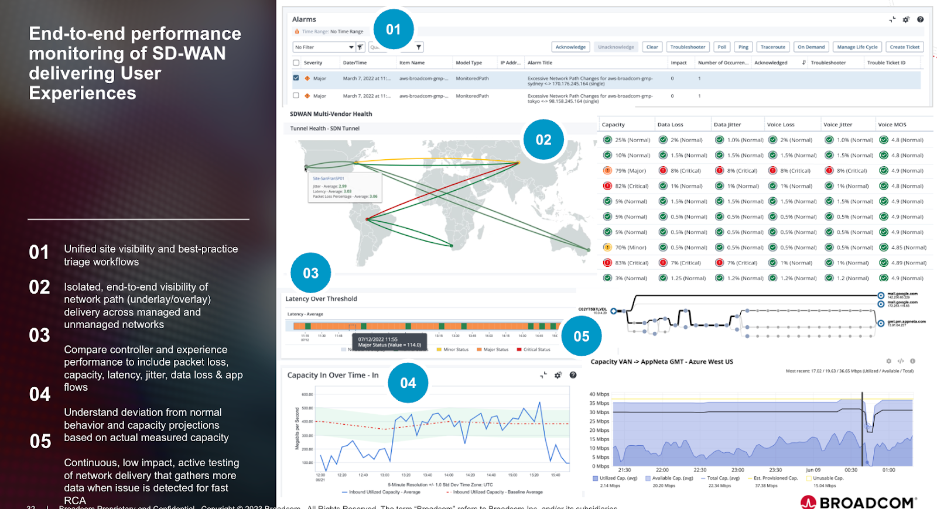Click the filter funnel icon beside No Filter
937x509 pixels.
pyautogui.click(x=360, y=47)
